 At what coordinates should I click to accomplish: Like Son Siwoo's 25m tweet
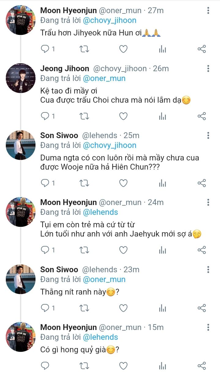[x=123, y=183]
